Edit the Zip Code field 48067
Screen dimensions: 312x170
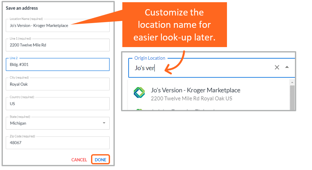58,143
